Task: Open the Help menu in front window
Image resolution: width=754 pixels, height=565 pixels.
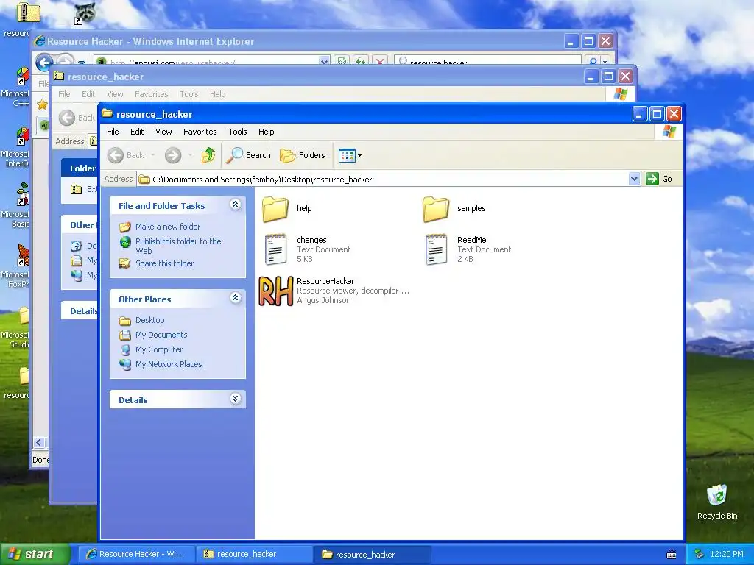Action: (266, 132)
